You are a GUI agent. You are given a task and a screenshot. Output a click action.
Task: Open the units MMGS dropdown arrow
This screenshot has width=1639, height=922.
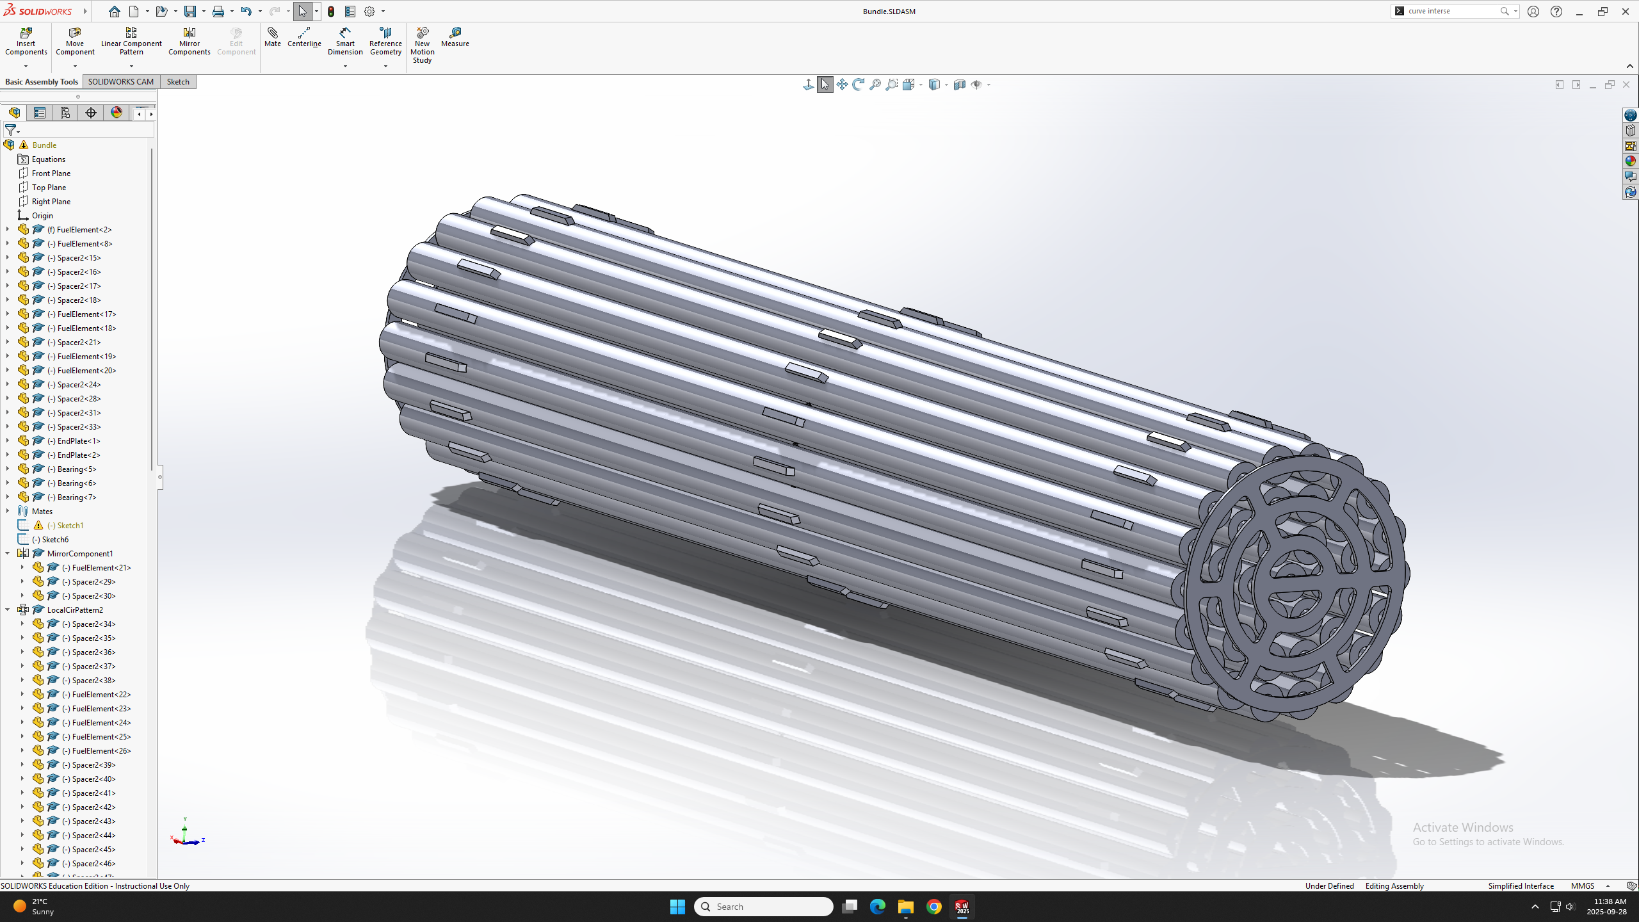point(1608,886)
